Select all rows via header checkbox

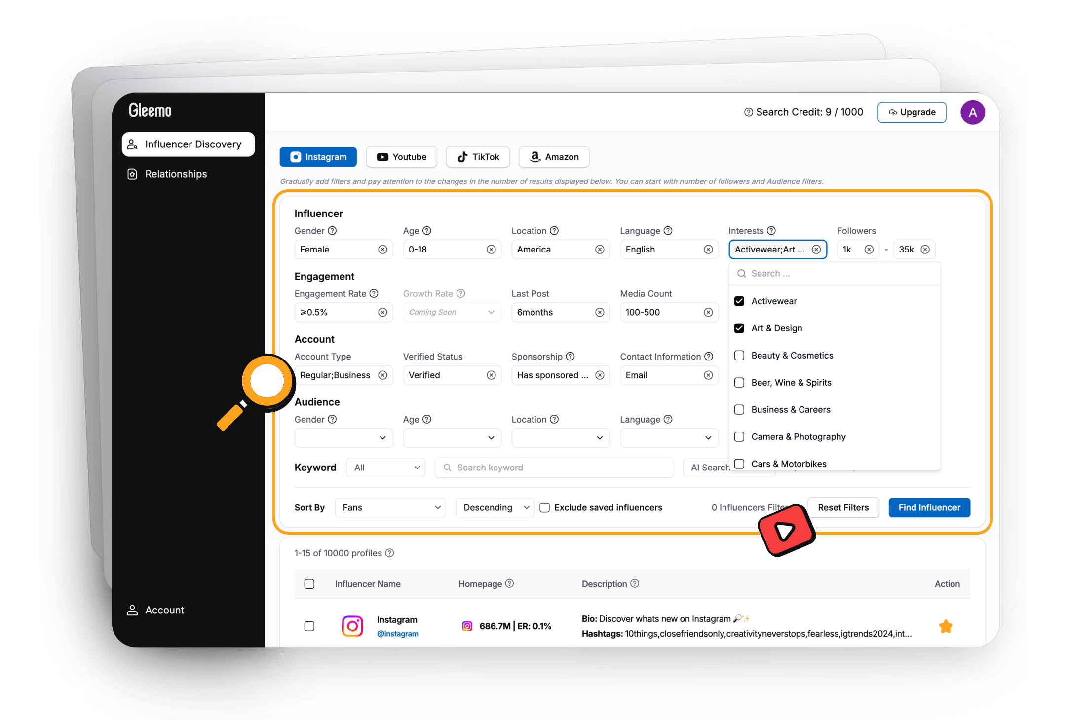pyautogui.click(x=309, y=584)
